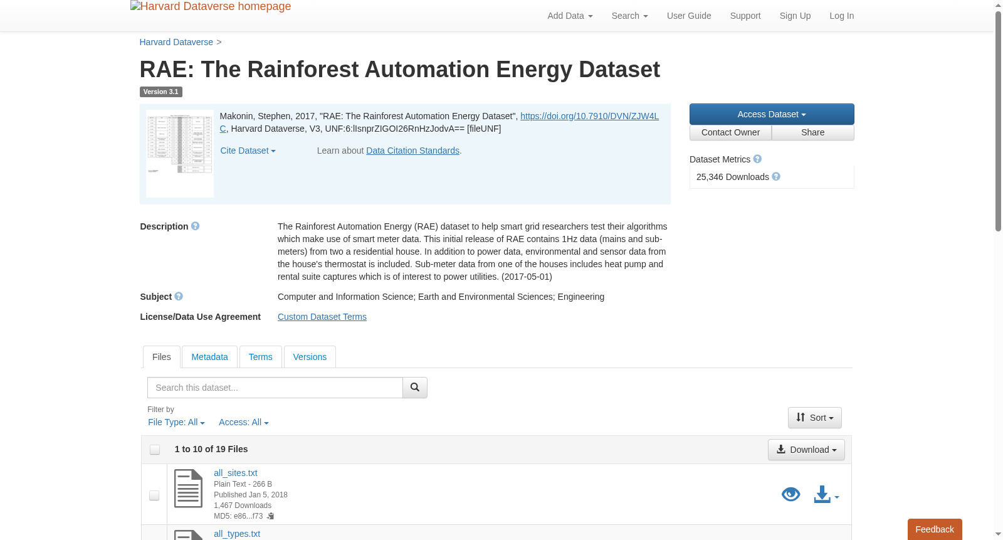Click the '25,346 Downloads' metric text
This screenshot has height=540, width=1003.
click(x=733, y=177)
